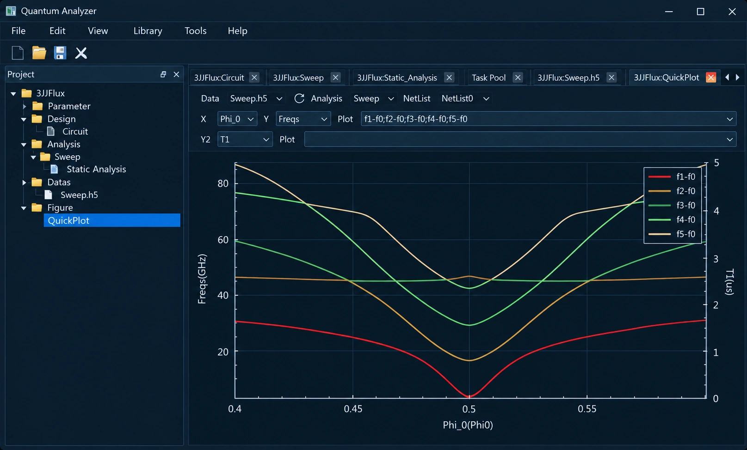Collapse the 3JJFlux root node

click(13, 93)
